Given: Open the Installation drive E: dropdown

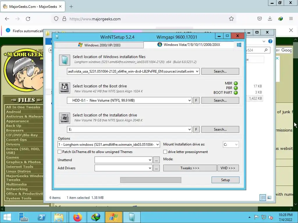Looking at the screenshot, I should pyautogui.click(x=189, y=129).
